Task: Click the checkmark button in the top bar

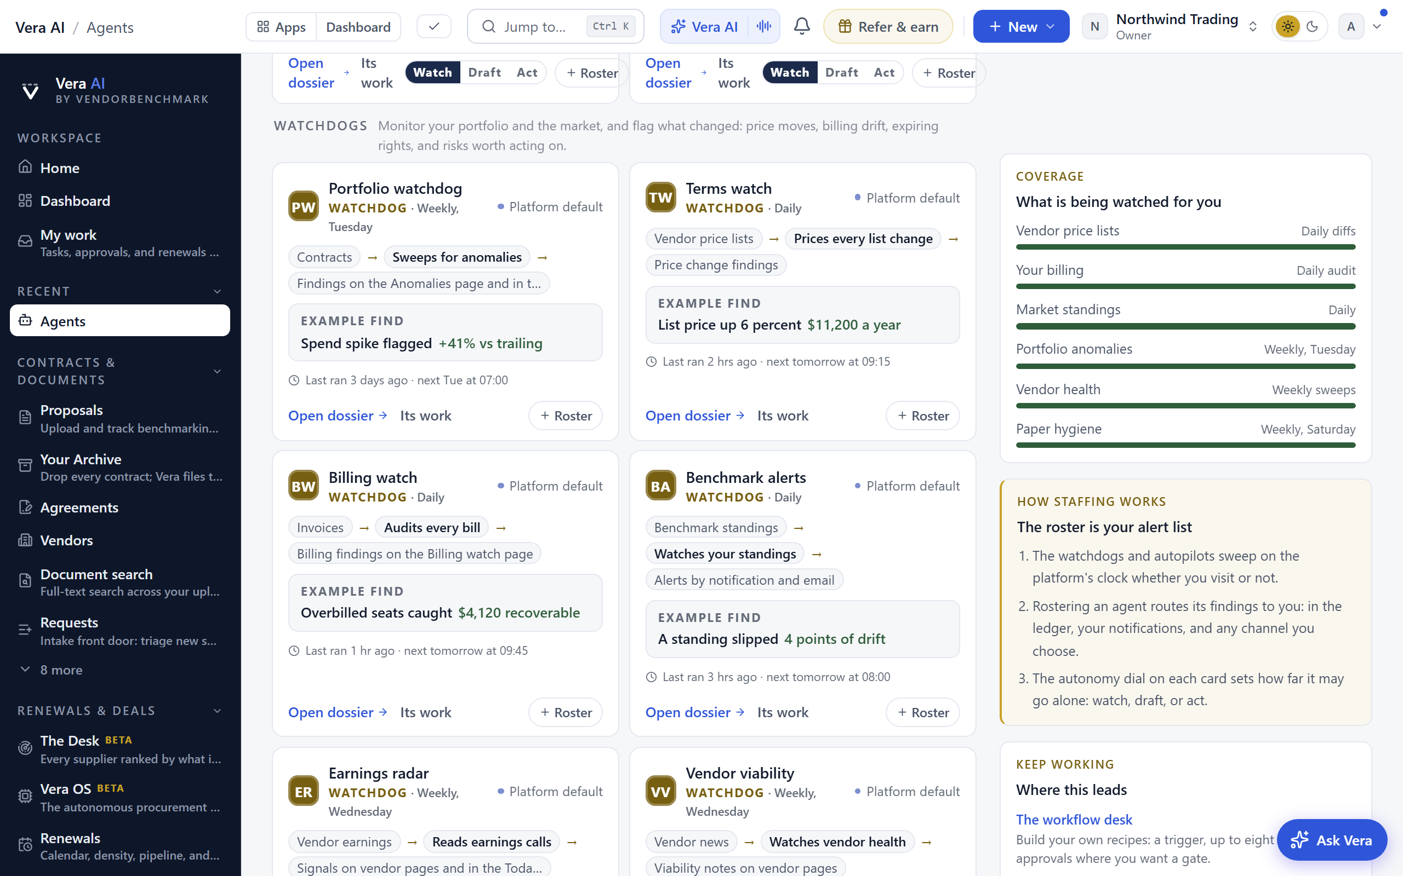Action: pos(434,27)
